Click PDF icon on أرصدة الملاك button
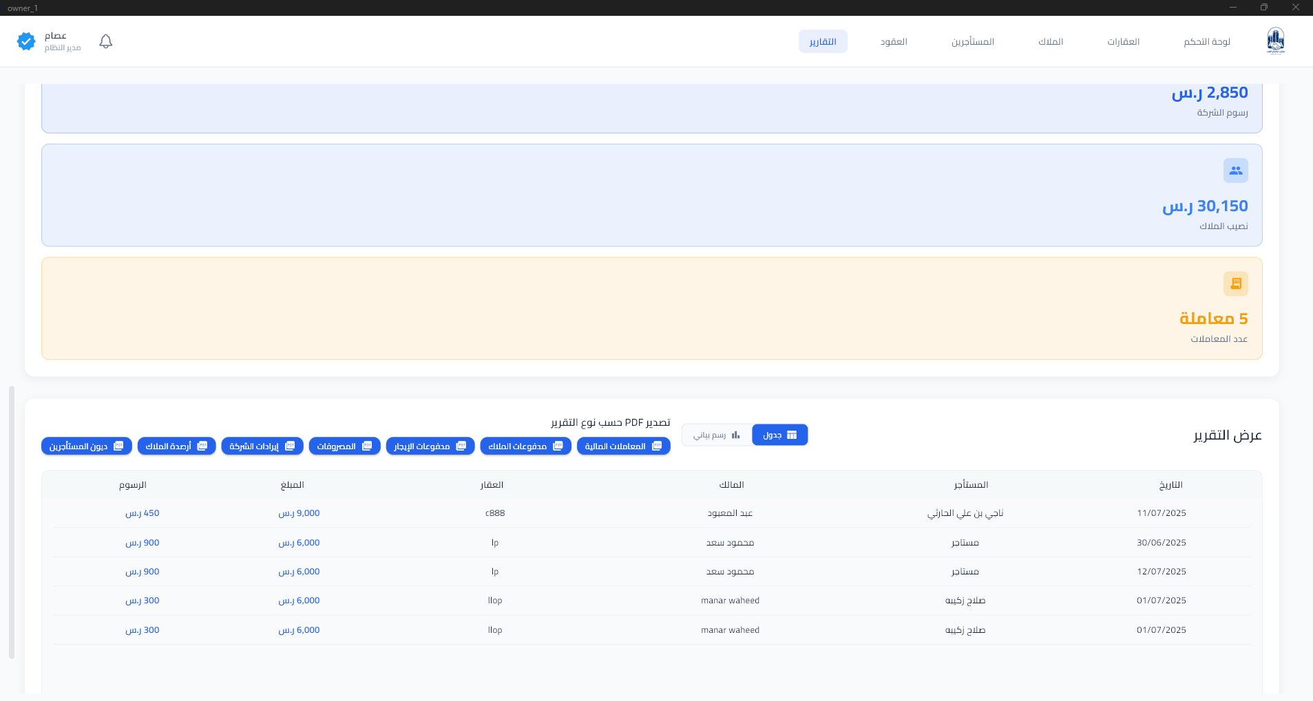Image resolution: width=1313 pixels, height=701 pixels. point(202,446)
